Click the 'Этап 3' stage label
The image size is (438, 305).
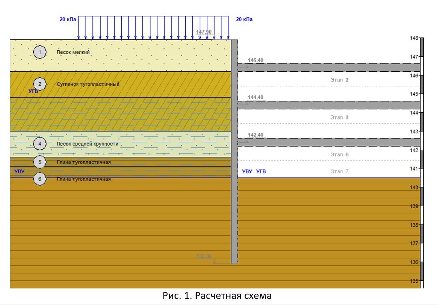tap(339, 117)
